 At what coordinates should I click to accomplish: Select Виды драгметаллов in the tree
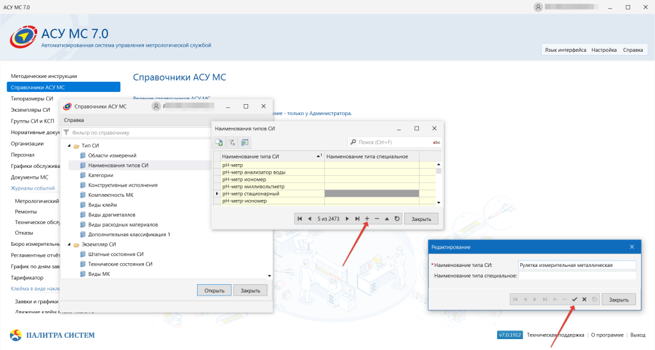111,215
